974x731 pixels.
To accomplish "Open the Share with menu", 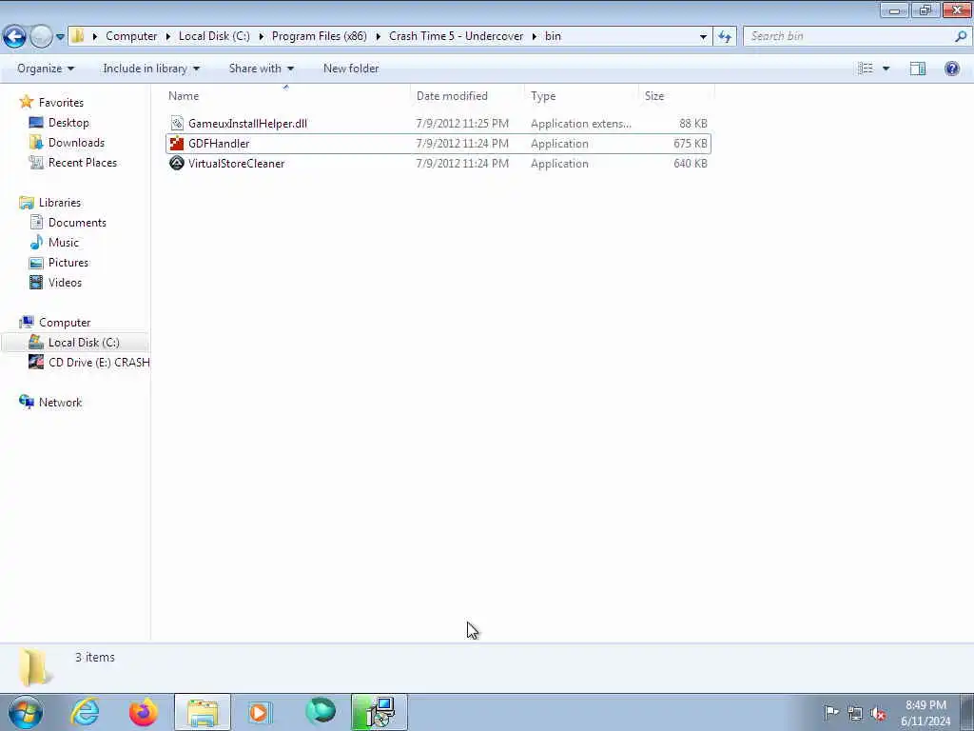I will [262, 69].
